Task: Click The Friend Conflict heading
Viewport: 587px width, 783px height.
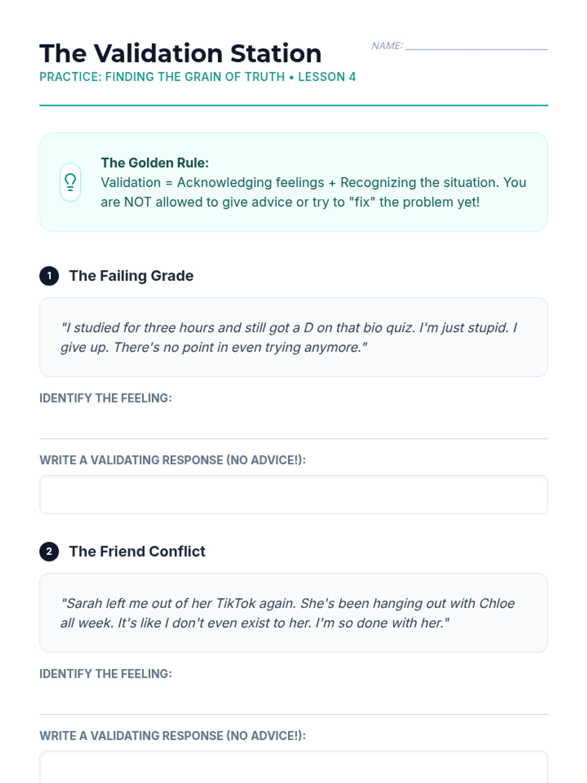Action: pos(137,552)
